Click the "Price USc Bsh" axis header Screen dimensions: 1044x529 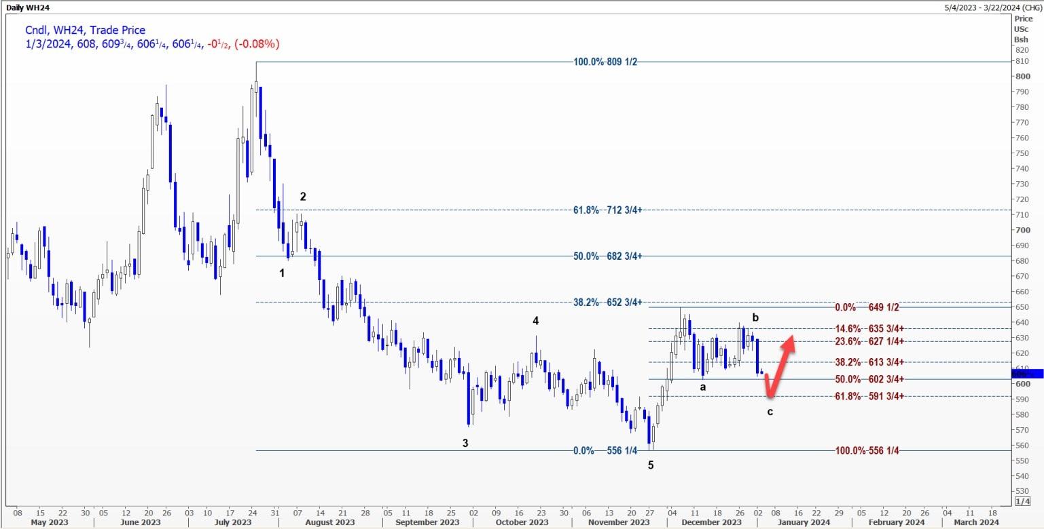(x=1022, y=29)
